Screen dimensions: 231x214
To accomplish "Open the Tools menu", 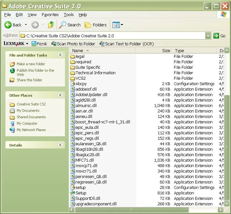I will point(69,14).
